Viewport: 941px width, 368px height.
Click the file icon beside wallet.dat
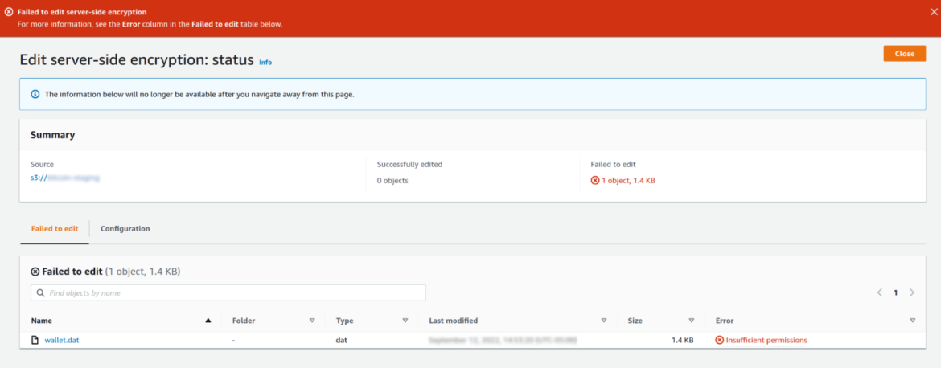click(35, 340)
